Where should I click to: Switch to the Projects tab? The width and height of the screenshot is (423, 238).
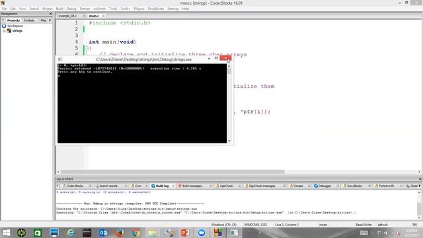13,20
